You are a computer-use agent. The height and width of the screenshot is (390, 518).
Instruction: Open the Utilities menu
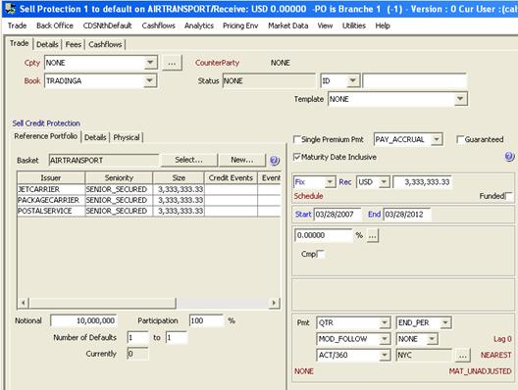[354, 25]
